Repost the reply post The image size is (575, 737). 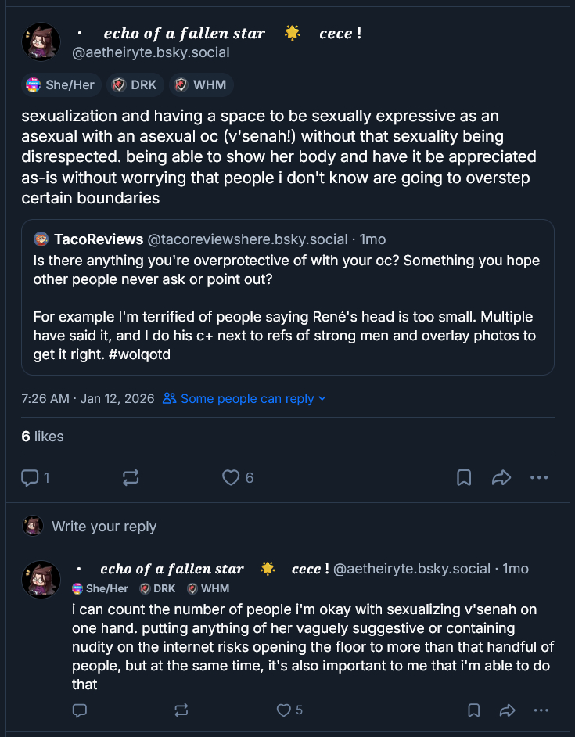(181, 710)
